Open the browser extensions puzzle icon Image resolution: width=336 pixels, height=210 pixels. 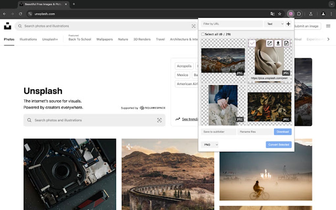[x=298, y=14]
